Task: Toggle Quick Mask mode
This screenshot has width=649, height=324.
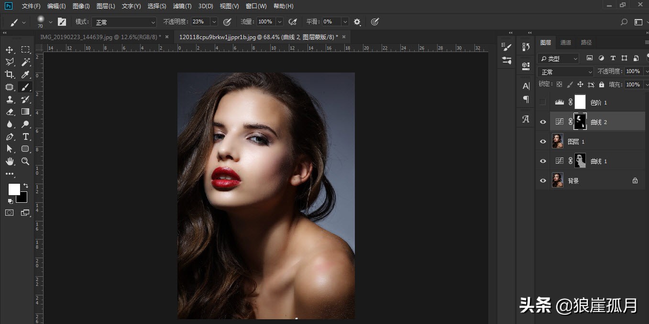Action: tap(10, 213)
